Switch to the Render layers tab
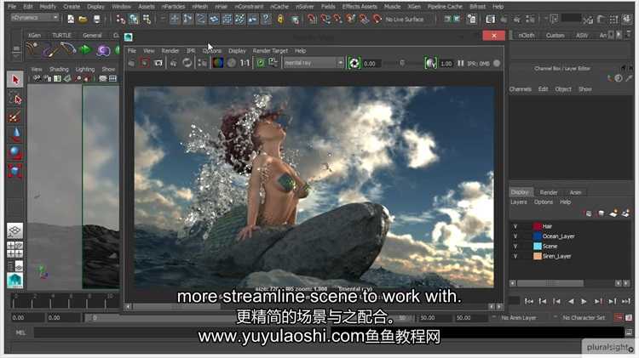 tap(549, 192)
